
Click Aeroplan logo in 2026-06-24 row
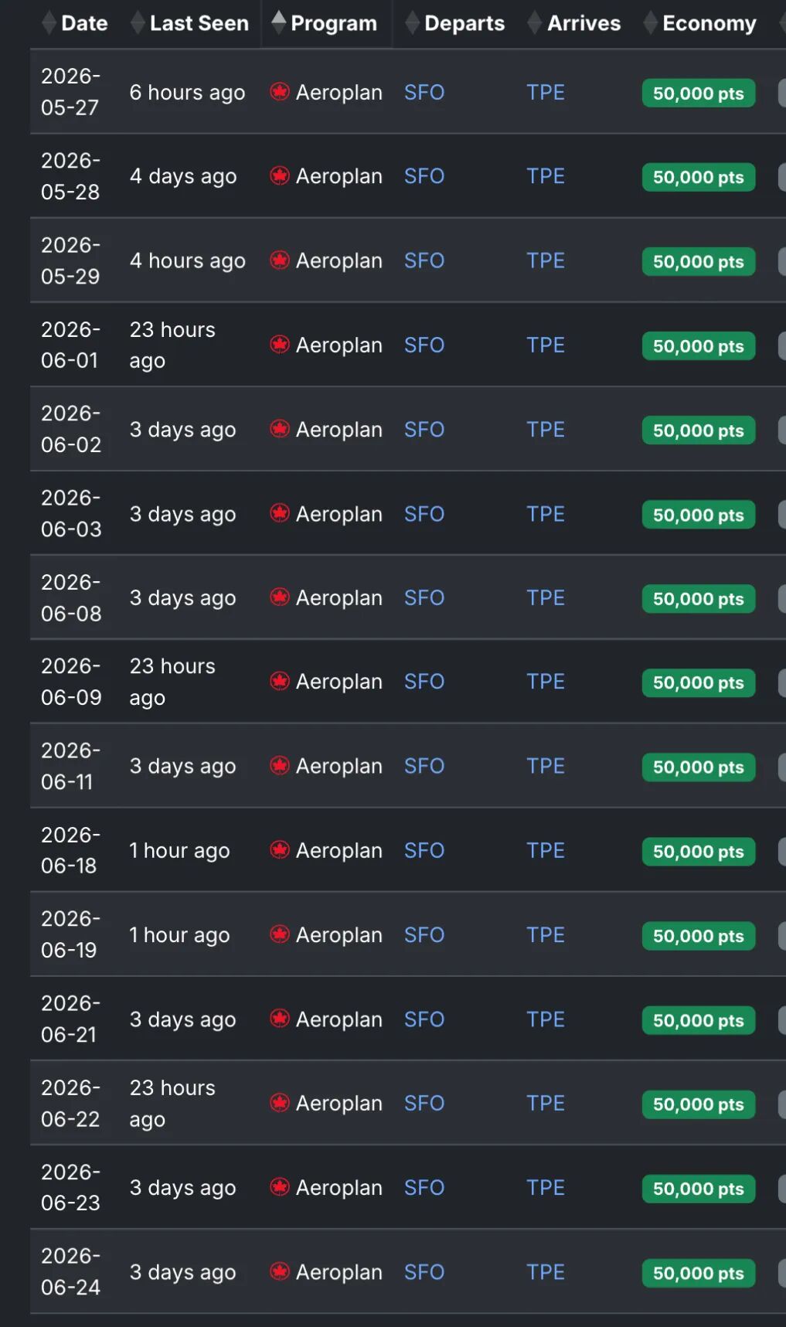pyautogui.click(x=280, y=1271)
